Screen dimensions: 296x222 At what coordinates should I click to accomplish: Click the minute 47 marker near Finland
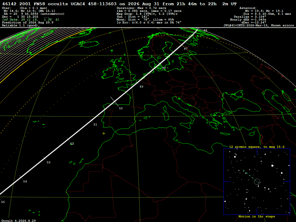point(186,49)
